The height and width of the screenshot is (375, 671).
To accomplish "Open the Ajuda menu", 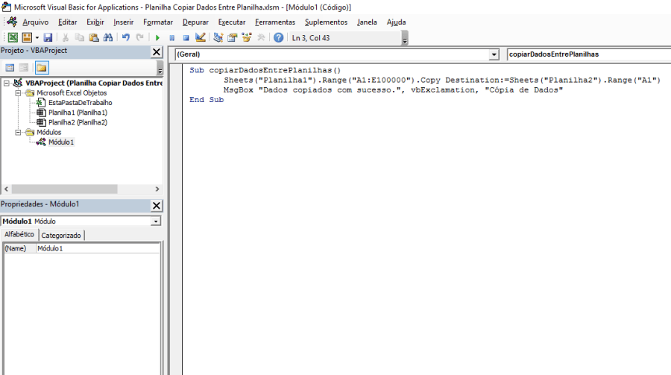I will click(x=397, y=22).
